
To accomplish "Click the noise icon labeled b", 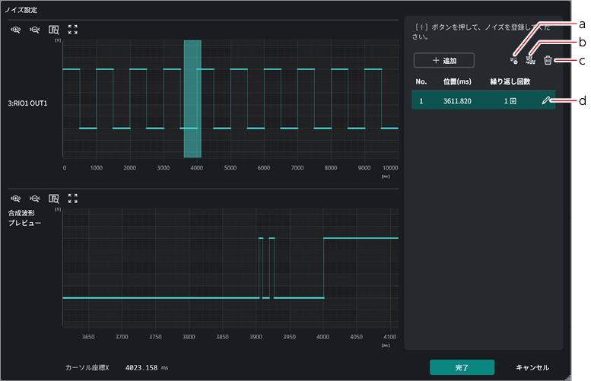I will 531,60.
